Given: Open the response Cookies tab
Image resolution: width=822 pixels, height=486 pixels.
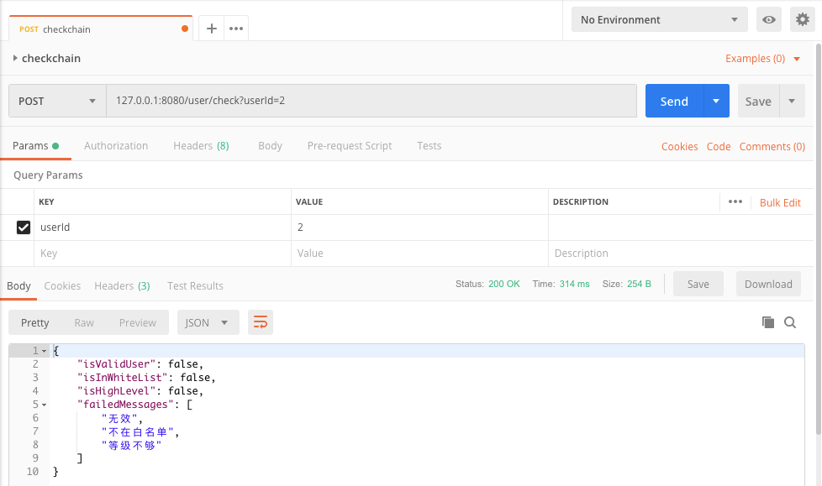Looking at the screenshot, I should click(x=62, y=286).
